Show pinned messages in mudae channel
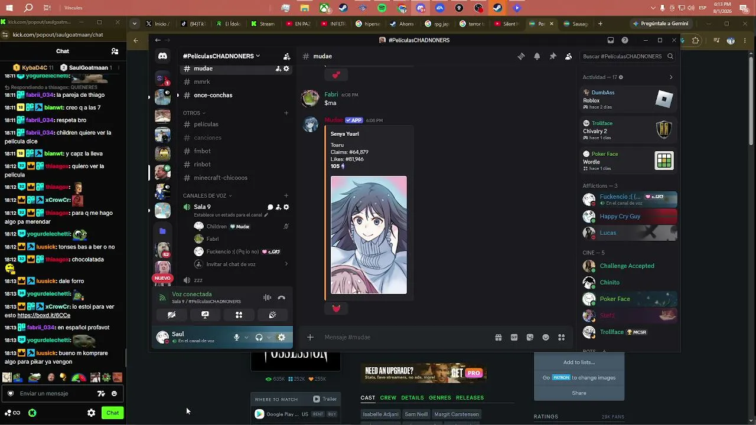This screenshot has height=425, width=756. 553,56
